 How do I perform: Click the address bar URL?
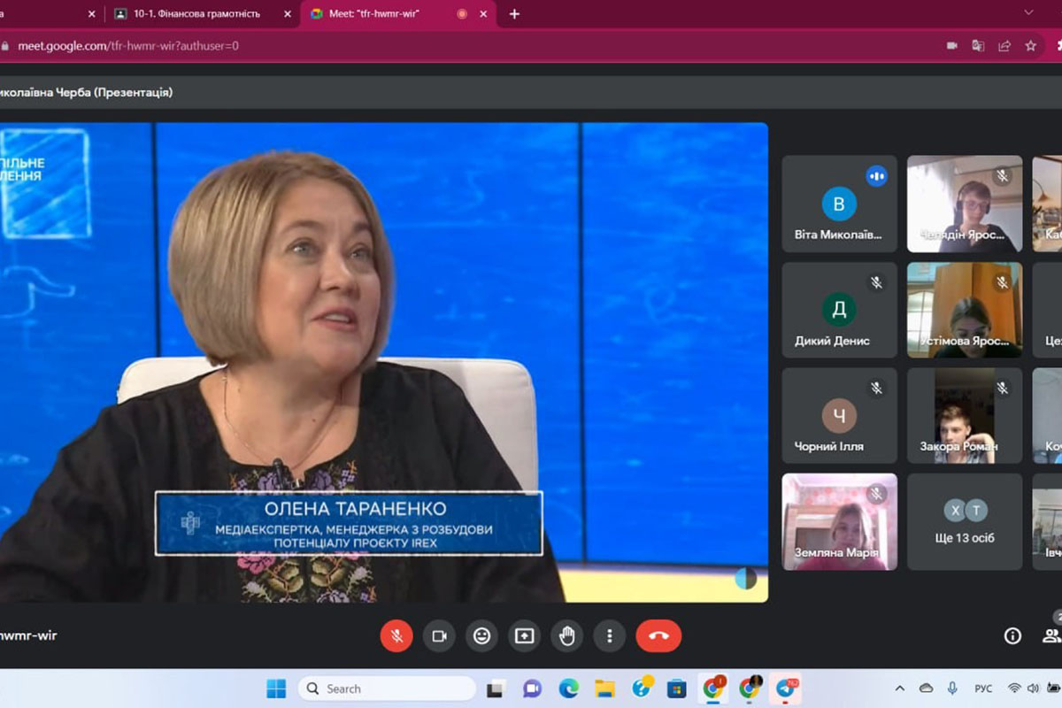coord(128,45)
